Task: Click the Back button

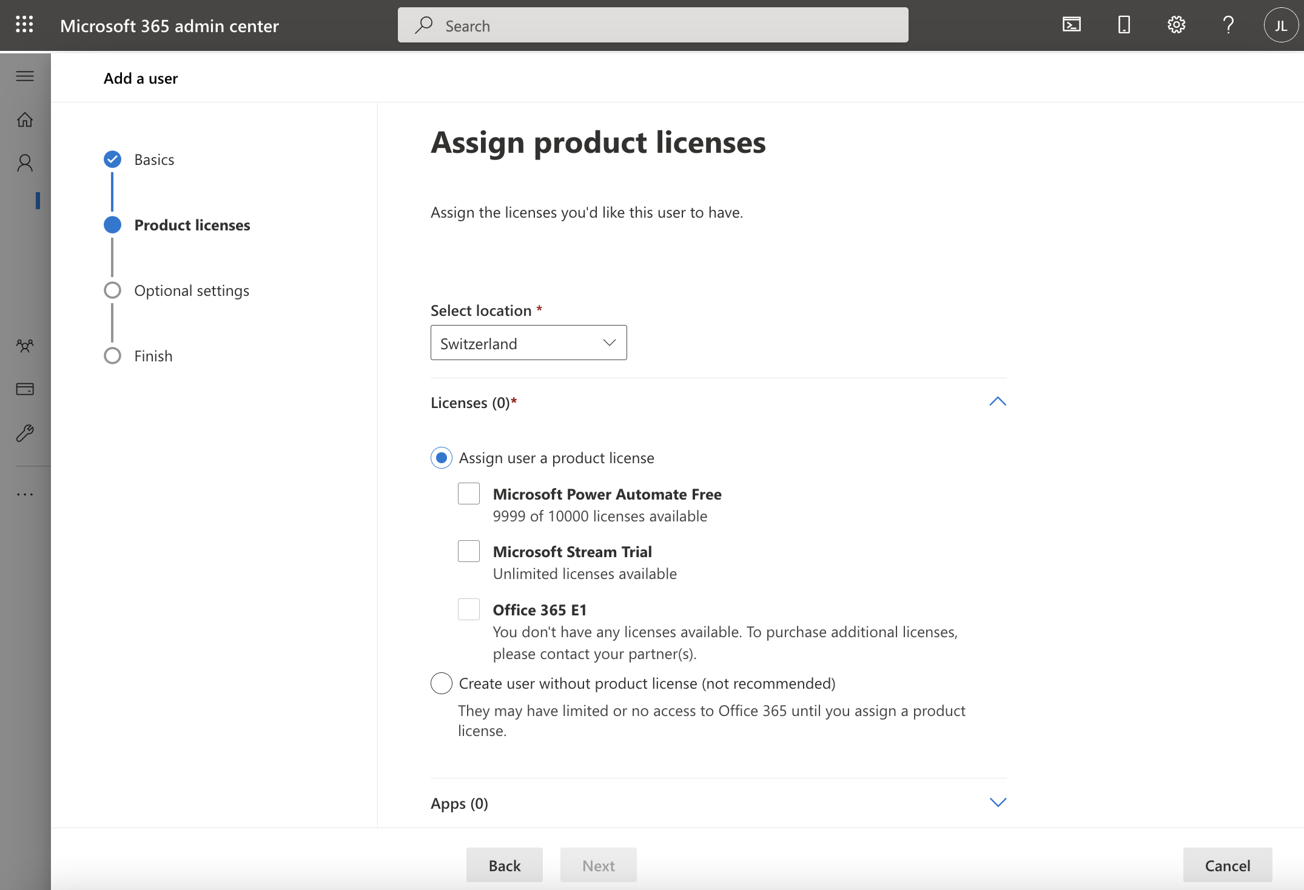Action: (x=505, y=865)
